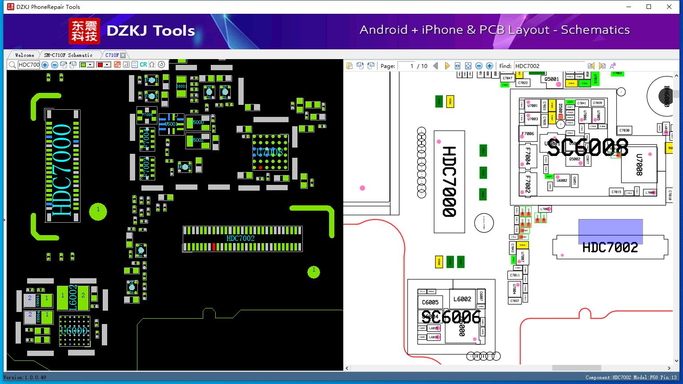Rotate the PCB layout clockwise
683x384 pixels.
click(63, 65)
